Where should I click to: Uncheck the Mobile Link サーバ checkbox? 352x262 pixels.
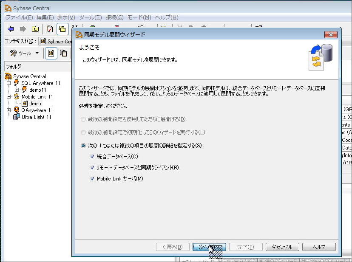92,179
